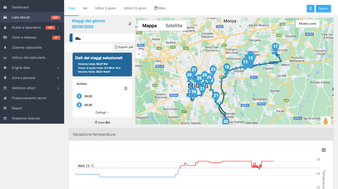Click the Distanza totale 93.27 Km text
338x189 pixels.
click(93, 64)
